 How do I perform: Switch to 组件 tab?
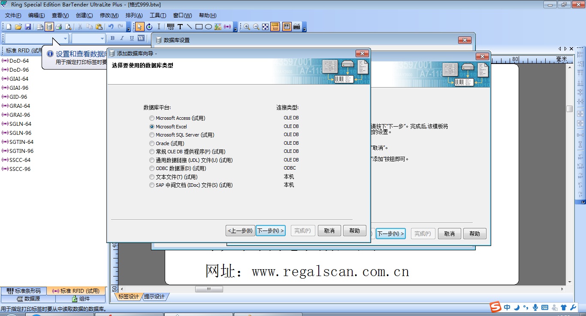pyautogui.click(x=81, y=299)
